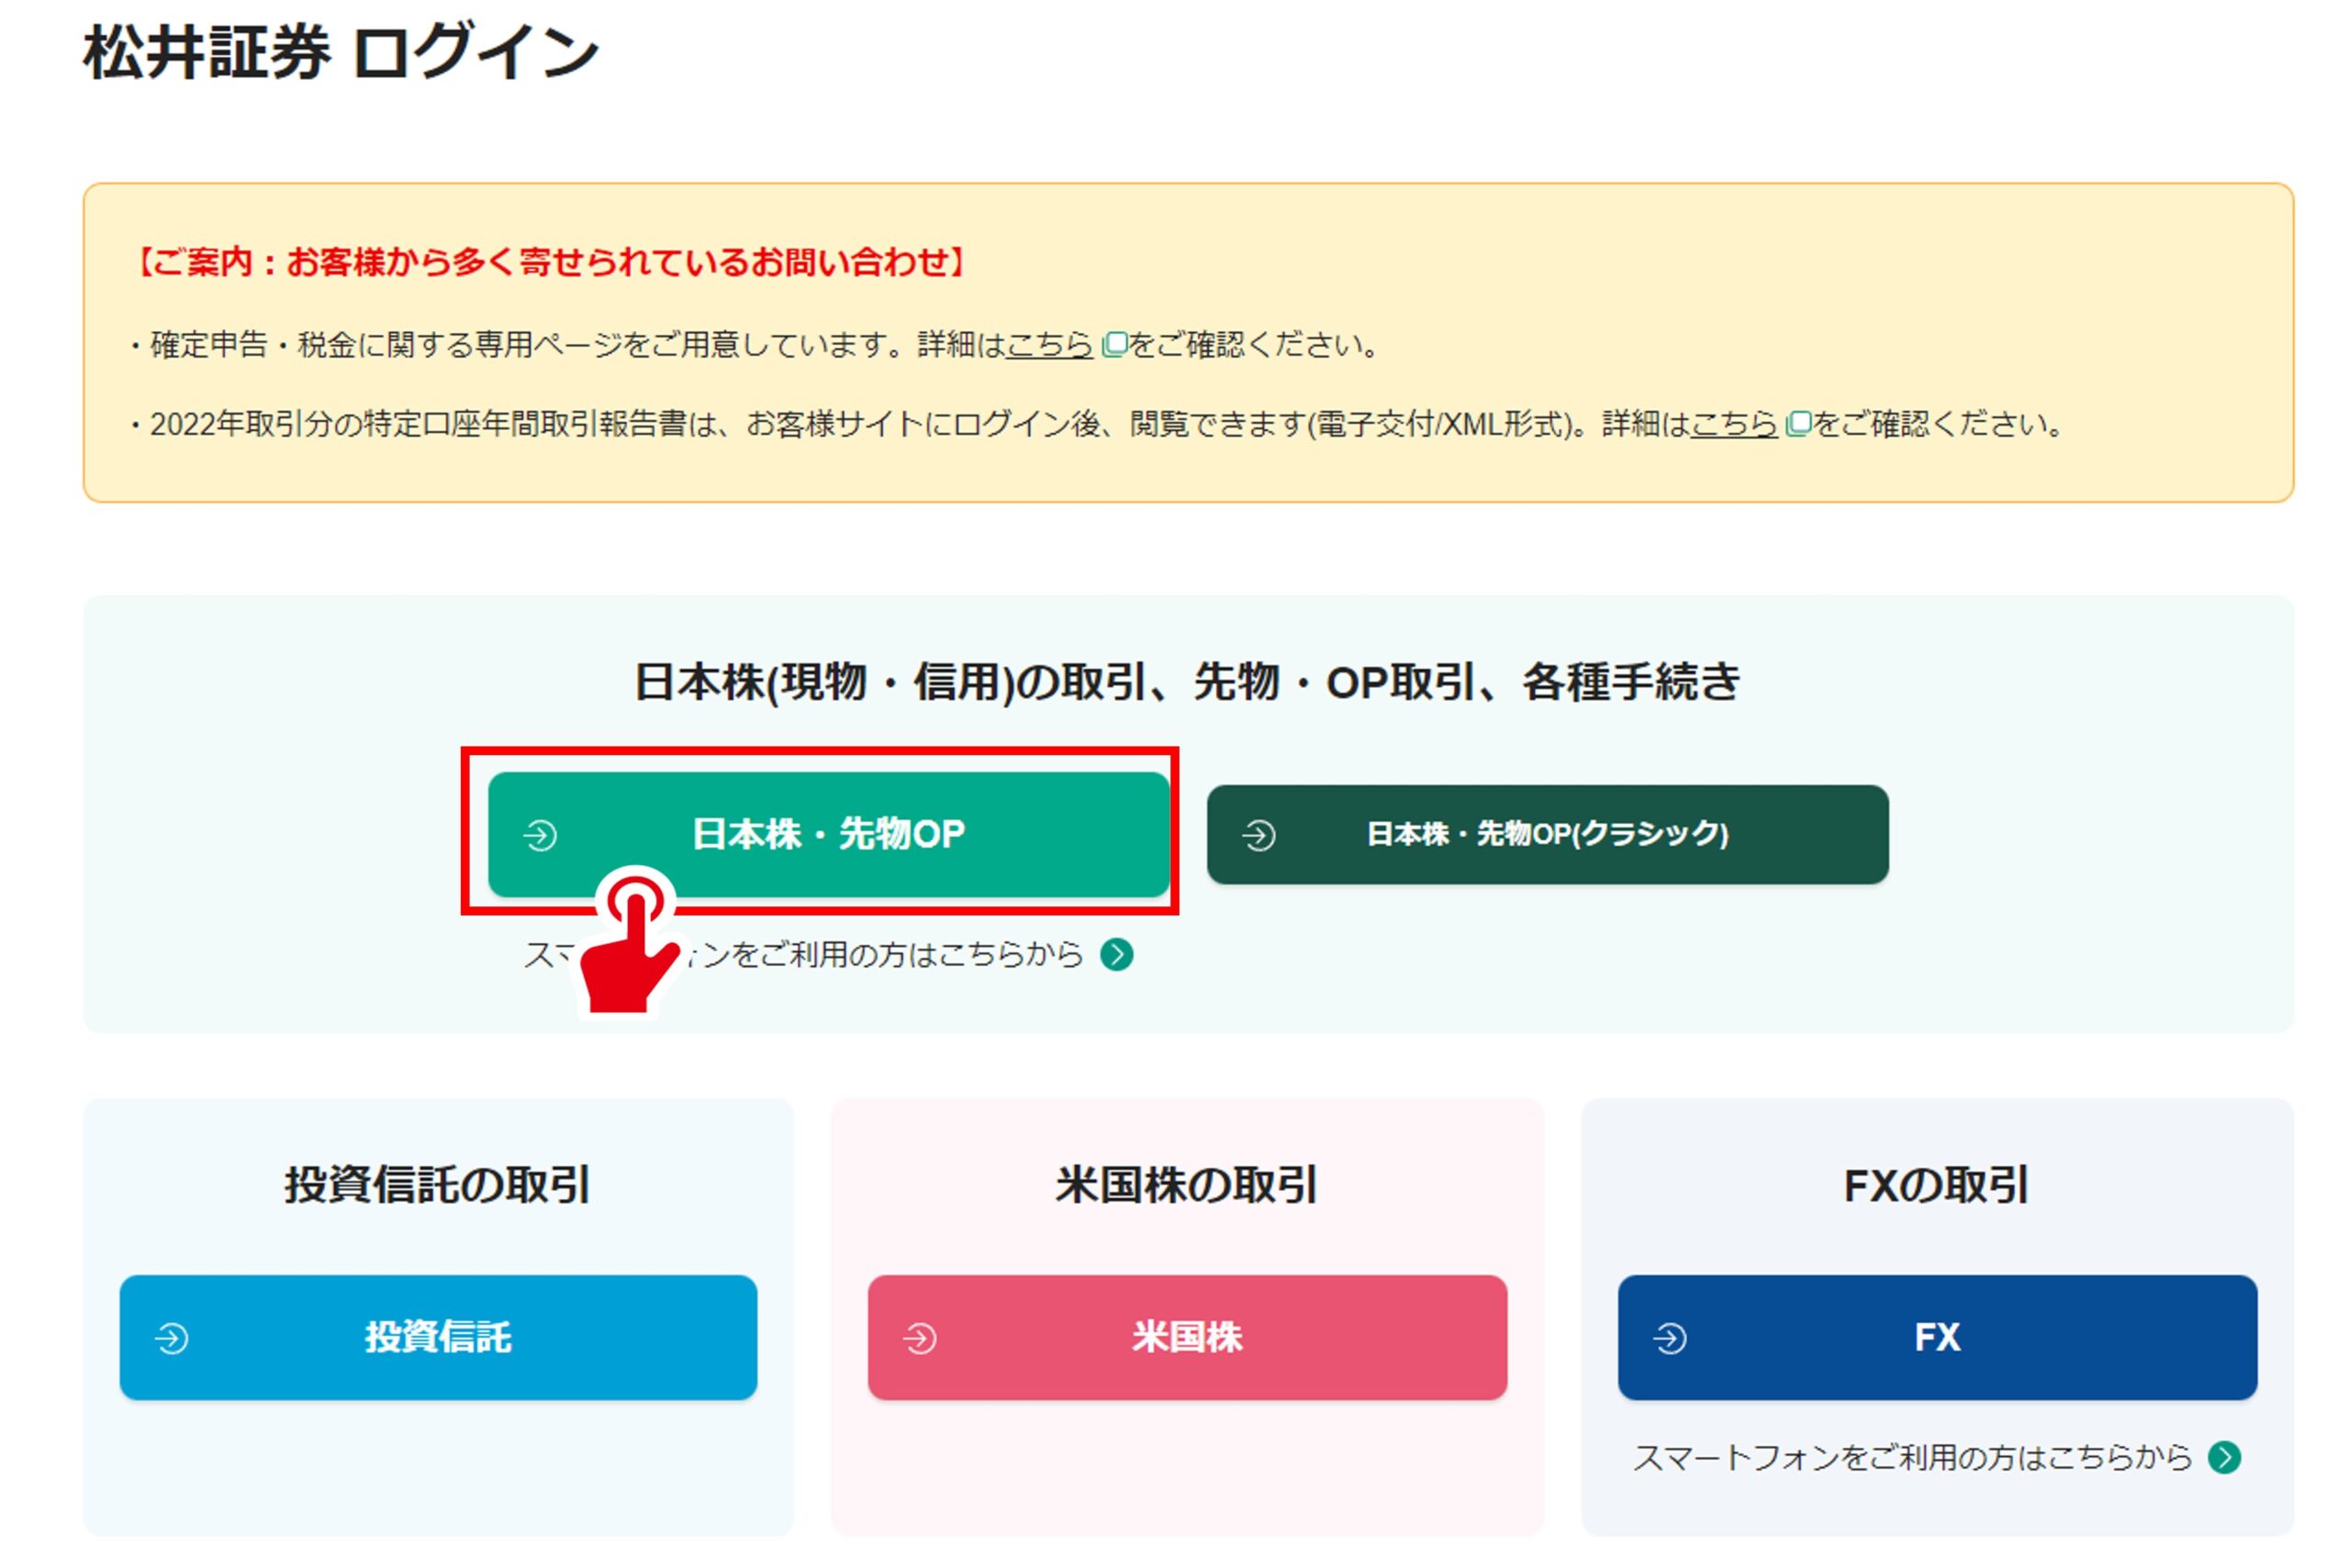Click the 投資信託 login button

438,1337
